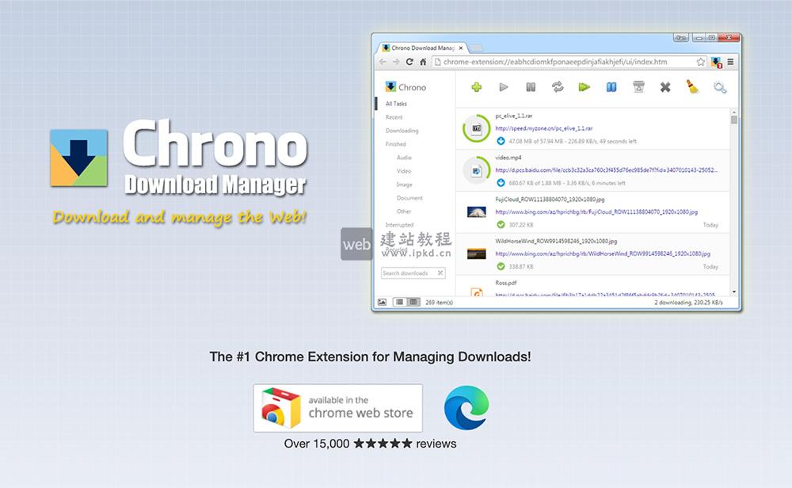The image size is (792, 488).
Task: Click the gray Start download play icon
Action: (504, 87)
